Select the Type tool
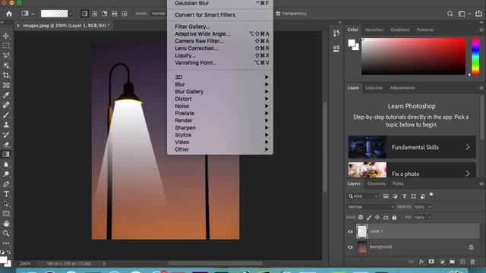 pyautogui.click(x=6, y=194)
